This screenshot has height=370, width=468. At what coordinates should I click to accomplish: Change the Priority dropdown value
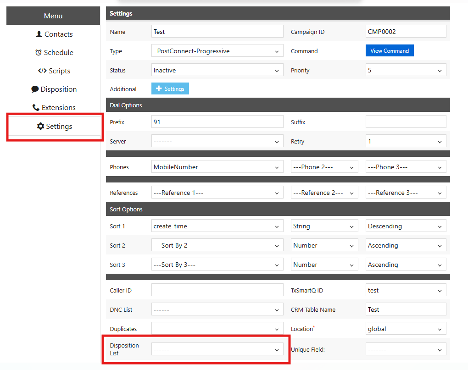[x=406, y=71]
